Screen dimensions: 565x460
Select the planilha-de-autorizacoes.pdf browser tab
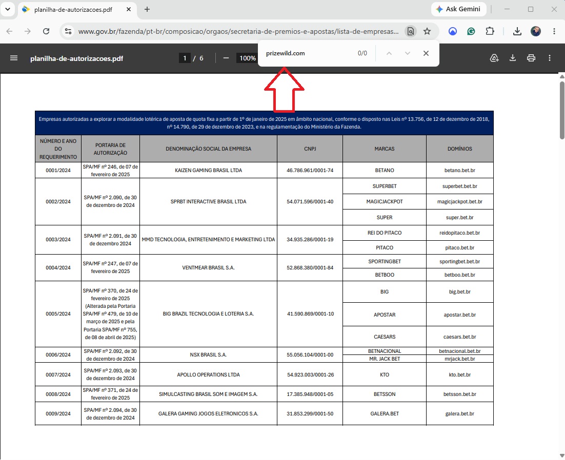pyautogui.click(x=76, y=10)
